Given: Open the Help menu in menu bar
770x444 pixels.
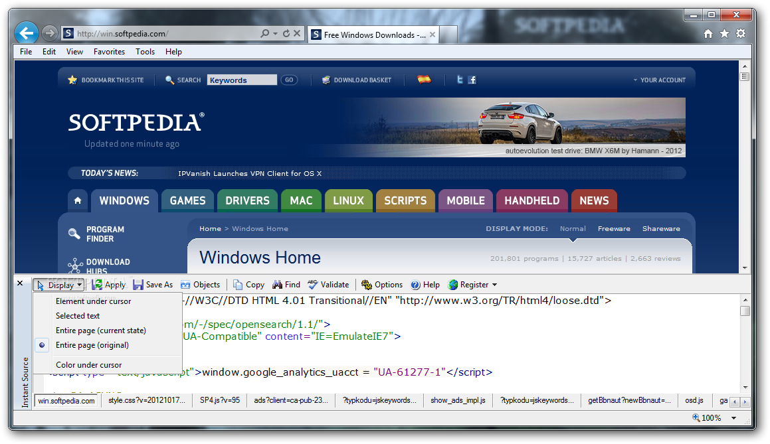Looking at the screenshot, I should tap(173, 52).
